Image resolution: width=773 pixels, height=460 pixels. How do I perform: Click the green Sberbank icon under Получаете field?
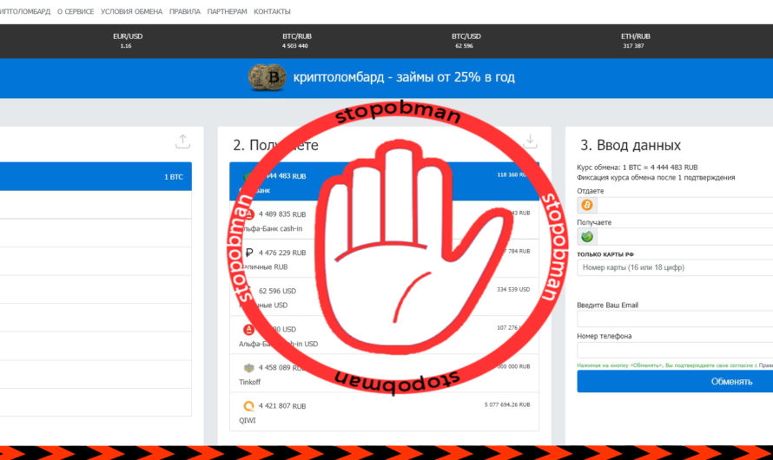tap(587, 236)
